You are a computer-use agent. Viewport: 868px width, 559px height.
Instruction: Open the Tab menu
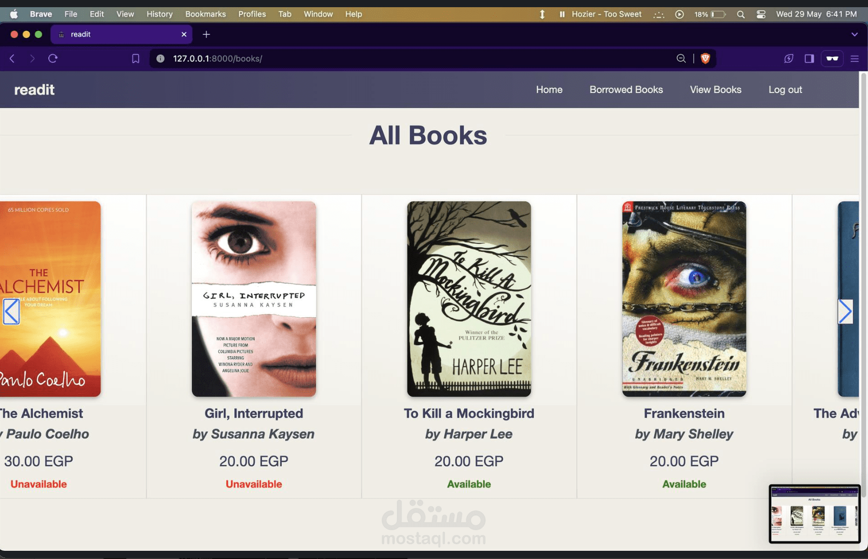[285, 14]
